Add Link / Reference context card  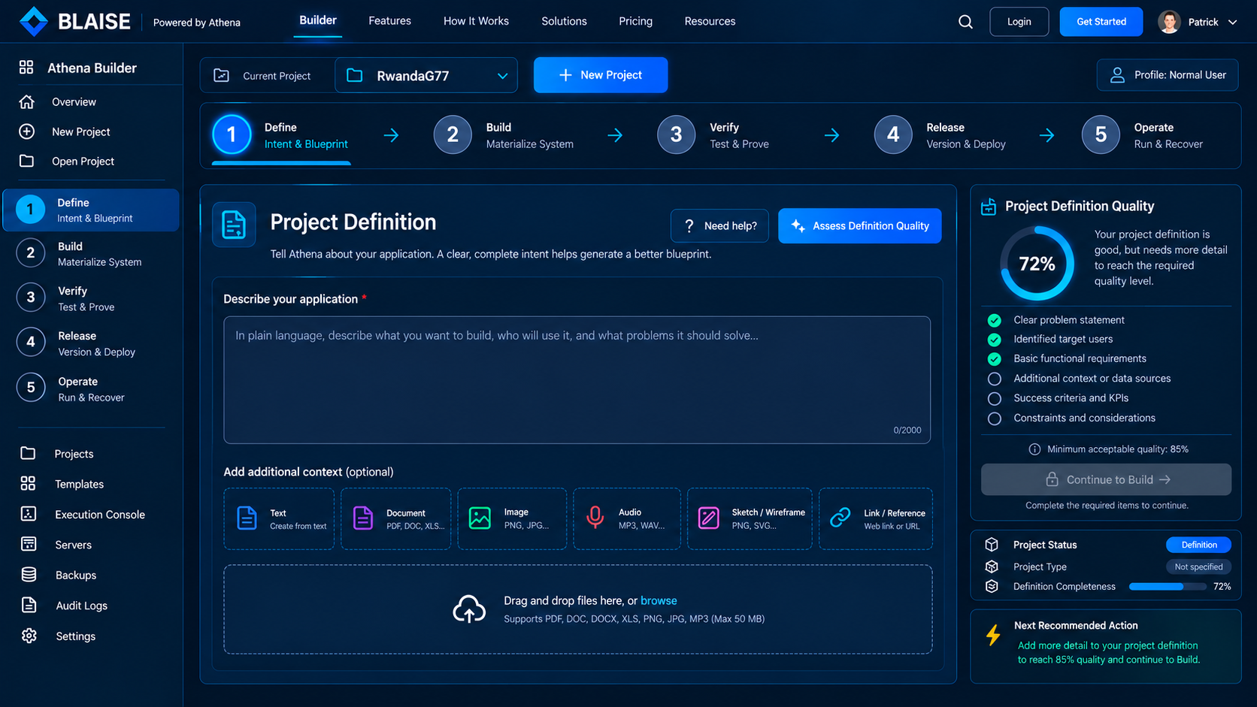[876, 518]
